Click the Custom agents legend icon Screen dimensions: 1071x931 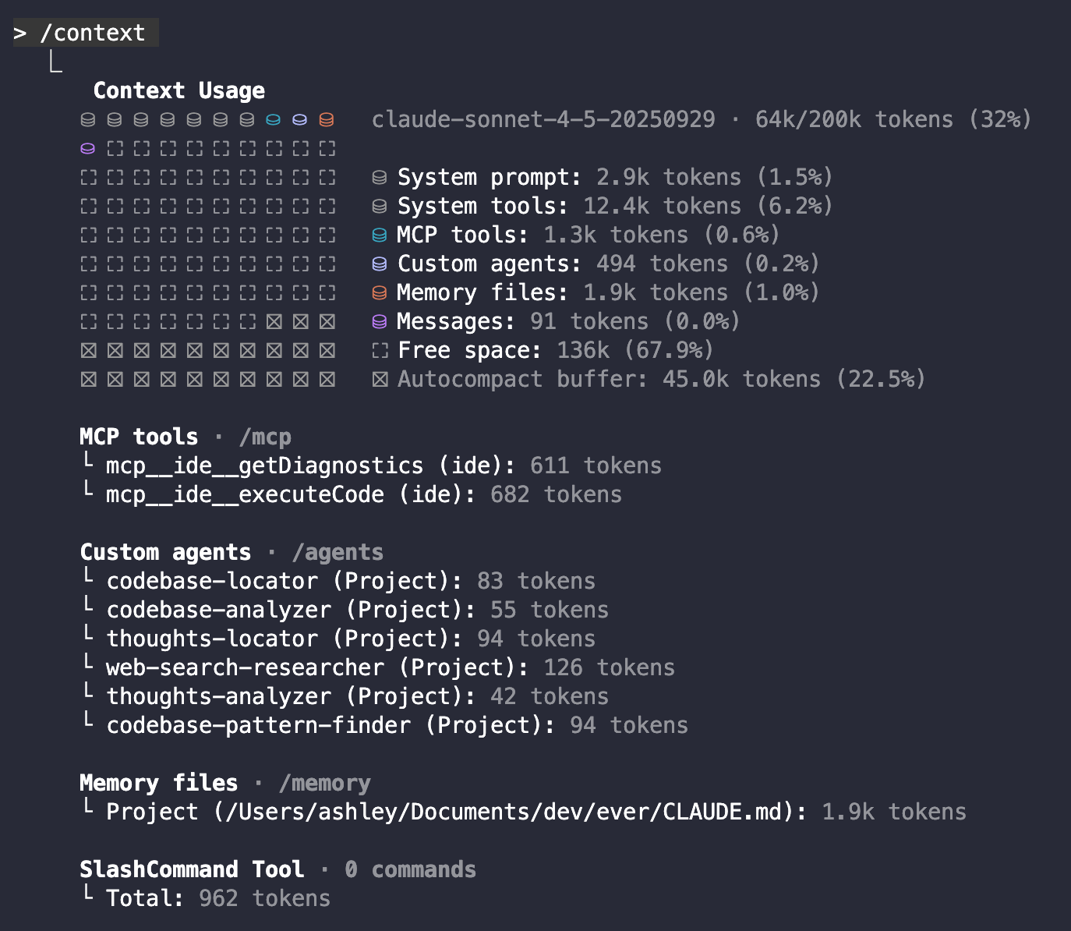coord(380,264)
